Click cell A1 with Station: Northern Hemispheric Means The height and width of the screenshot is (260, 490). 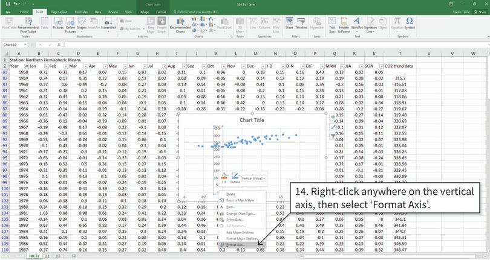[45, 60]
